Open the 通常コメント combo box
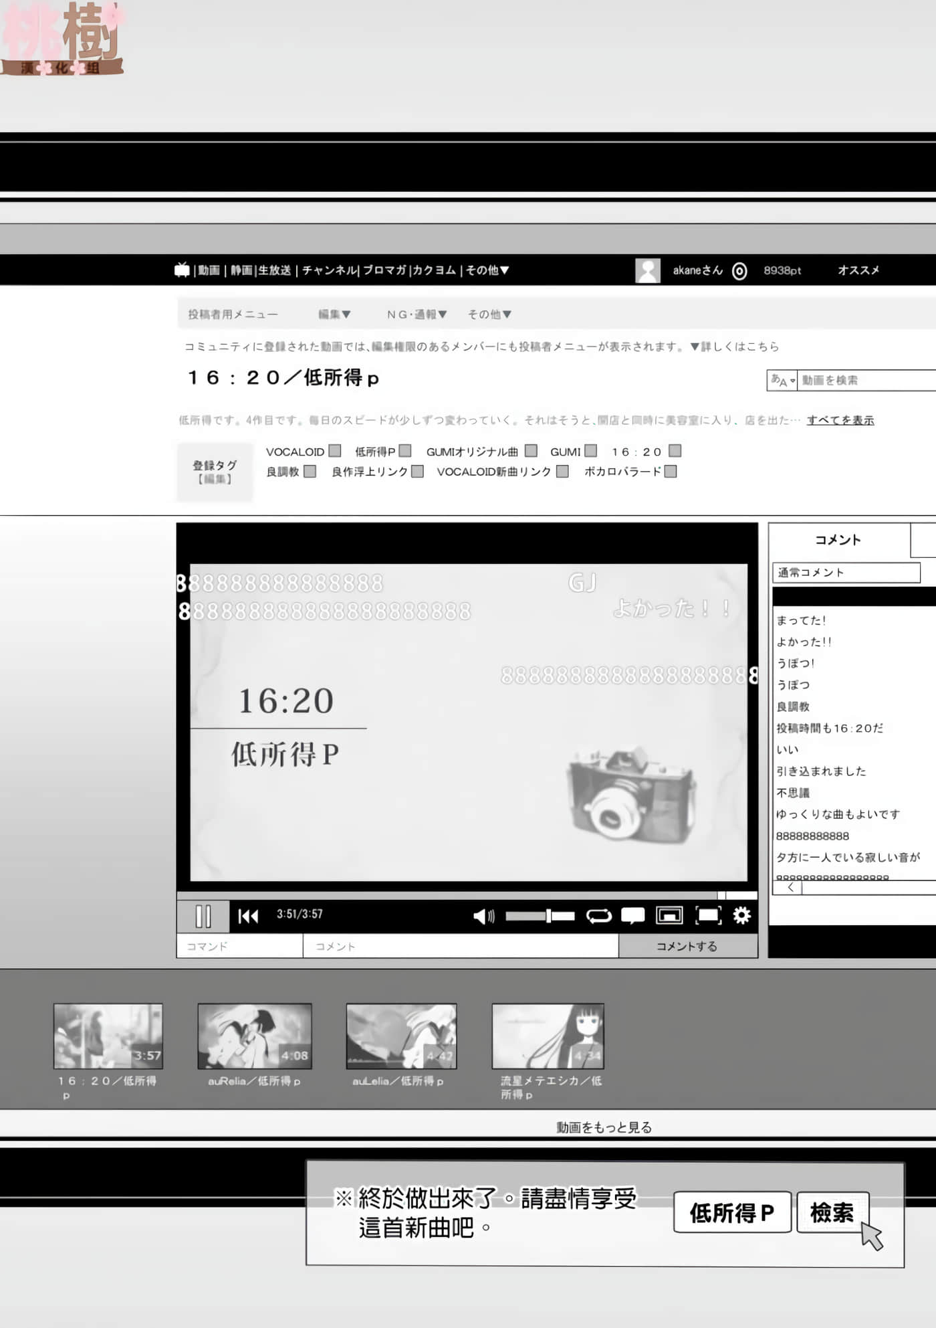The height and width of the screenshot is (1328, 936). (x=846, y=573)
